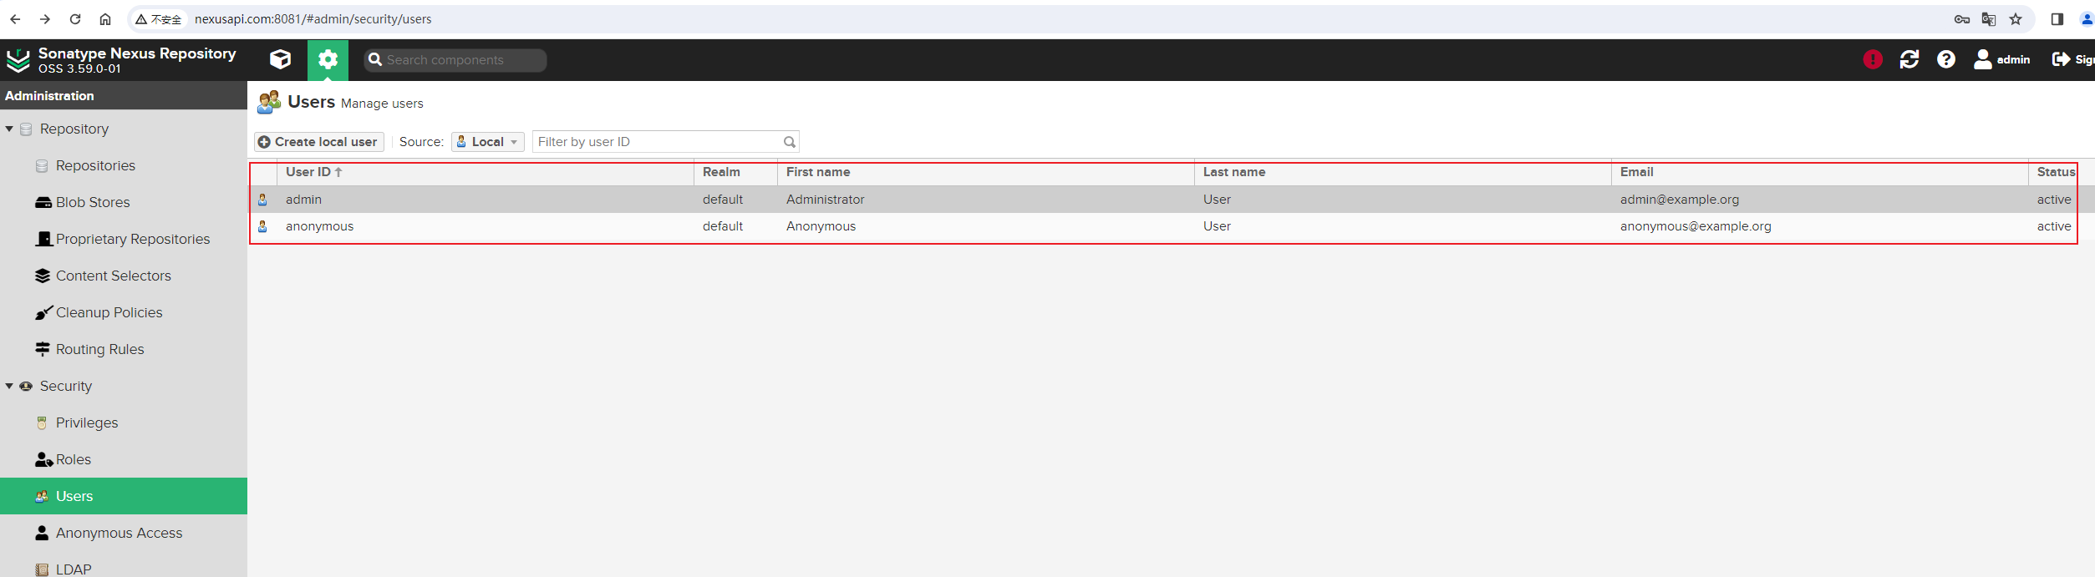Open the Source Local dropdown
2095x577 pixels.
tap(488, 142)
